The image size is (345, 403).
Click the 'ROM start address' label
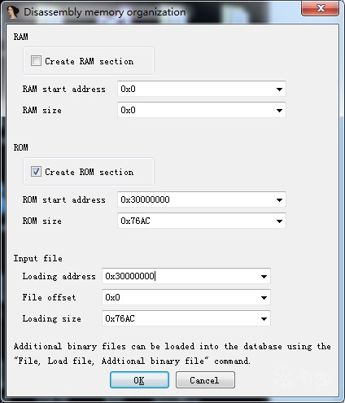pyautogui.click(x=64, y=199)
